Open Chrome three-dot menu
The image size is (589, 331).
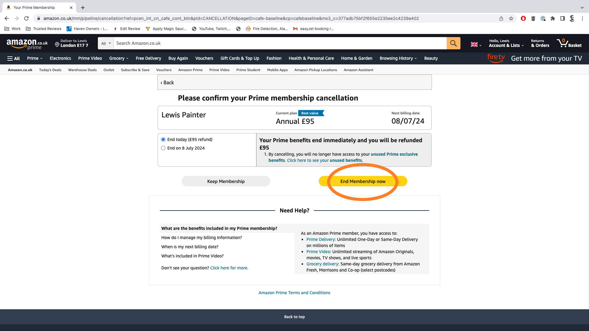coord(582,18)
